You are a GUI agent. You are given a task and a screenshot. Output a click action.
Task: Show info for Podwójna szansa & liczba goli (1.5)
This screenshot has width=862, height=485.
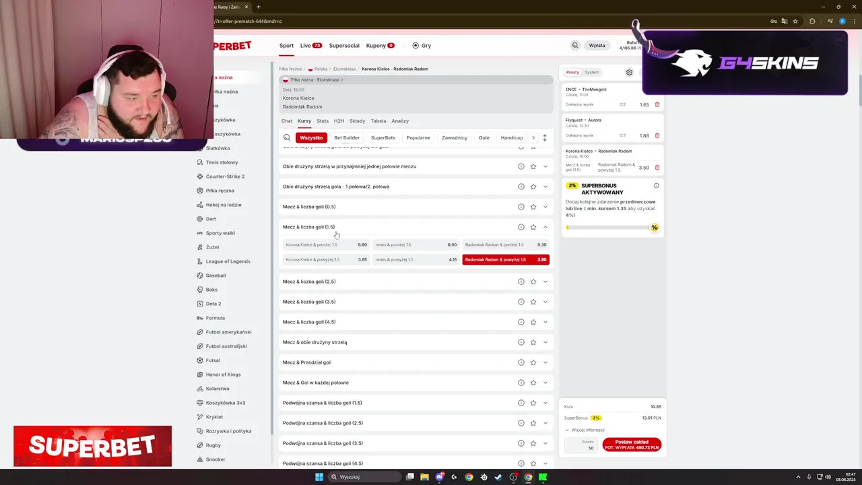pyautogui.click(x=521, y=403)
